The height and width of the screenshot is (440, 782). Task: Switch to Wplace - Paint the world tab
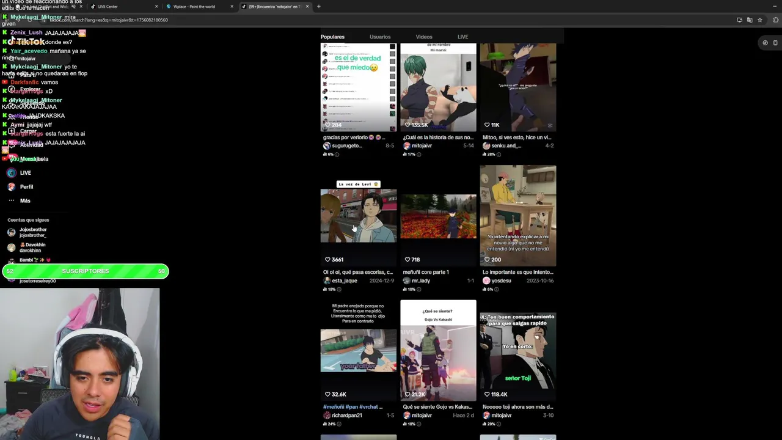click(194, 6)
